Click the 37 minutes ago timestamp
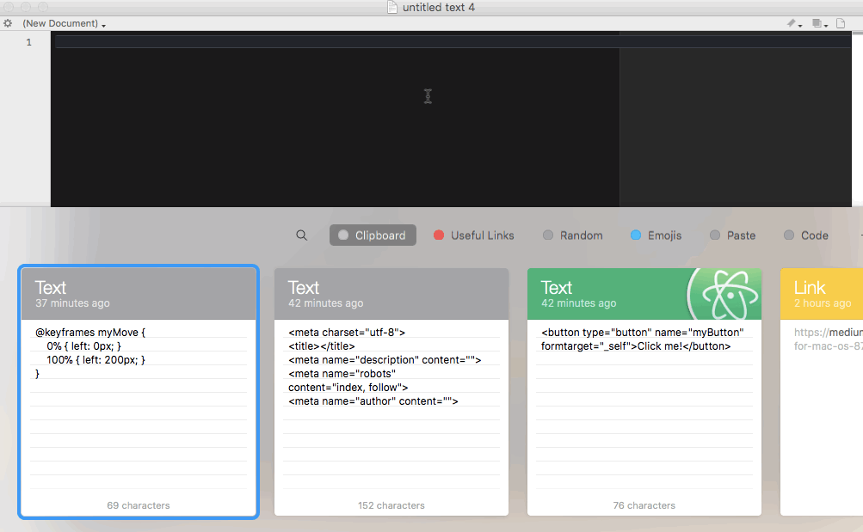 tap(72, 303)
